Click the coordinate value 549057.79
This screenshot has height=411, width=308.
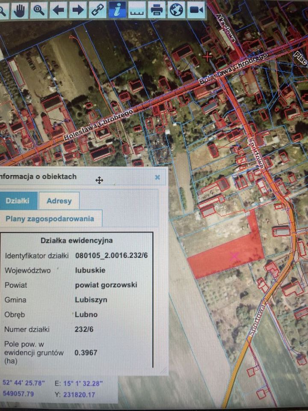click(x=18, y=394)
